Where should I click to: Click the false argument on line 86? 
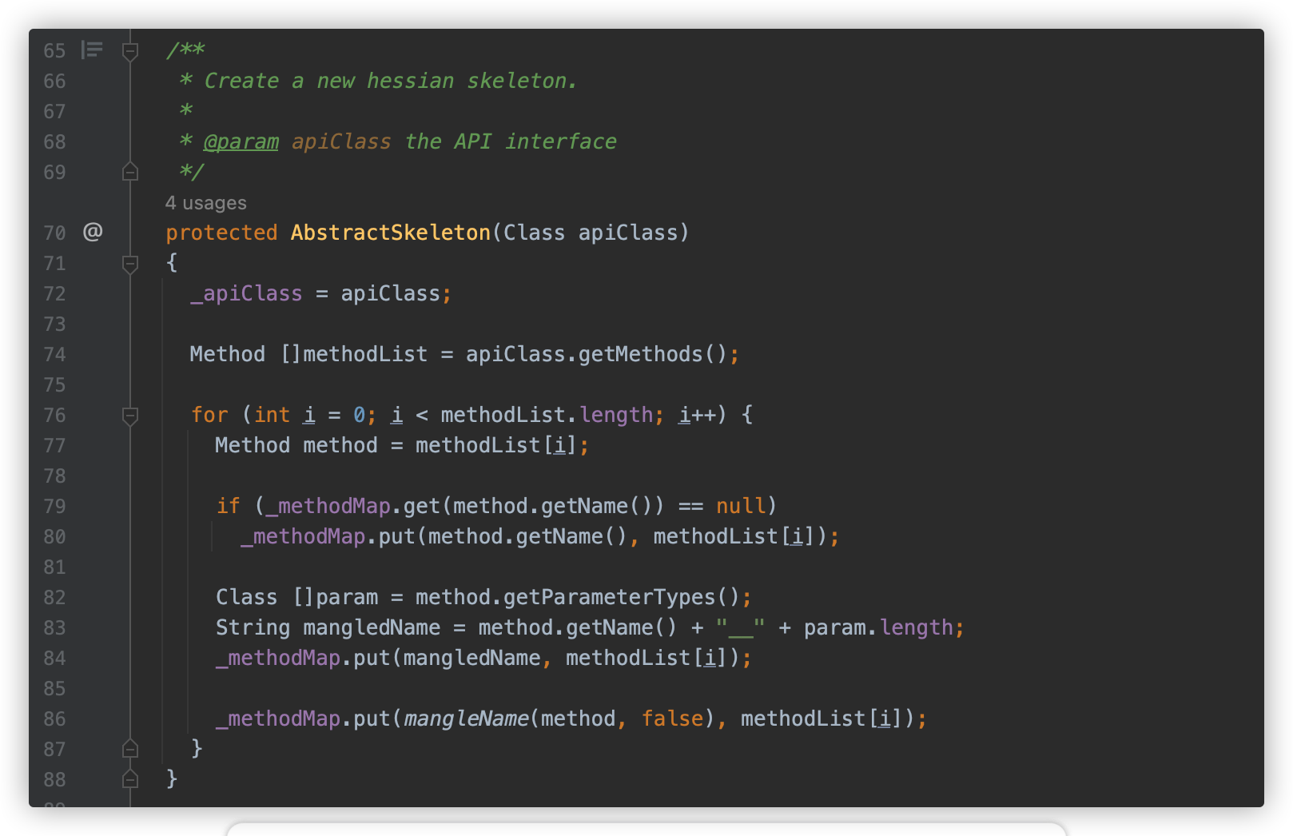coord(672,719)
